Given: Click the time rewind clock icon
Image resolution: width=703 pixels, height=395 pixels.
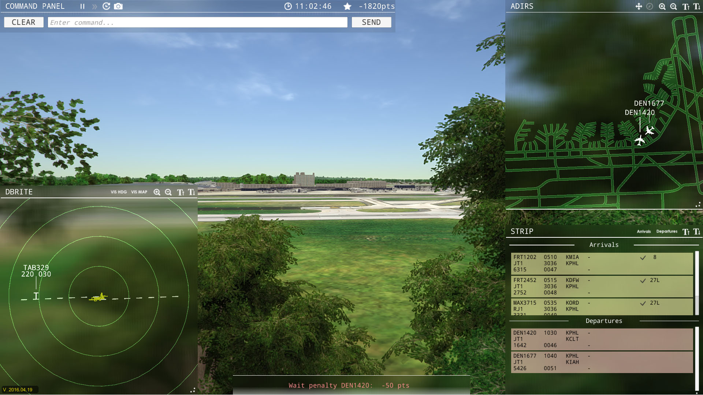Looking at the screenshot, I should [x=106, y=6].
